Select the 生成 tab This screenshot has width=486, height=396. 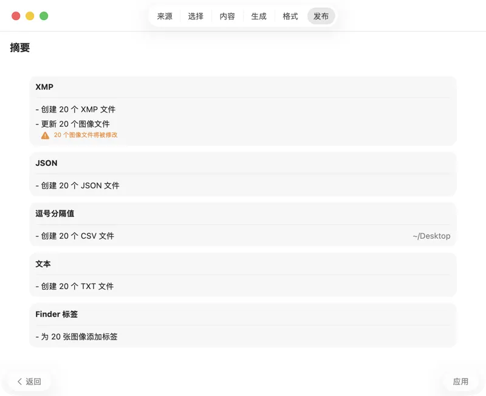(x=259, y=16)
